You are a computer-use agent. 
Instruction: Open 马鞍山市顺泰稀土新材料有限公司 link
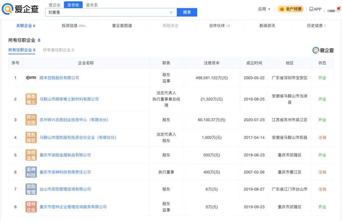coord(69,99)
